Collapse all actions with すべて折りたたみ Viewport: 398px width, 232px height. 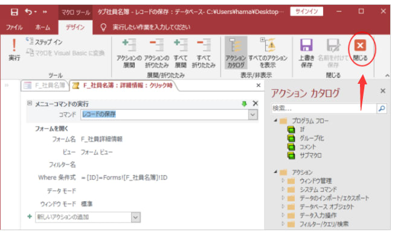coord(204,53)
